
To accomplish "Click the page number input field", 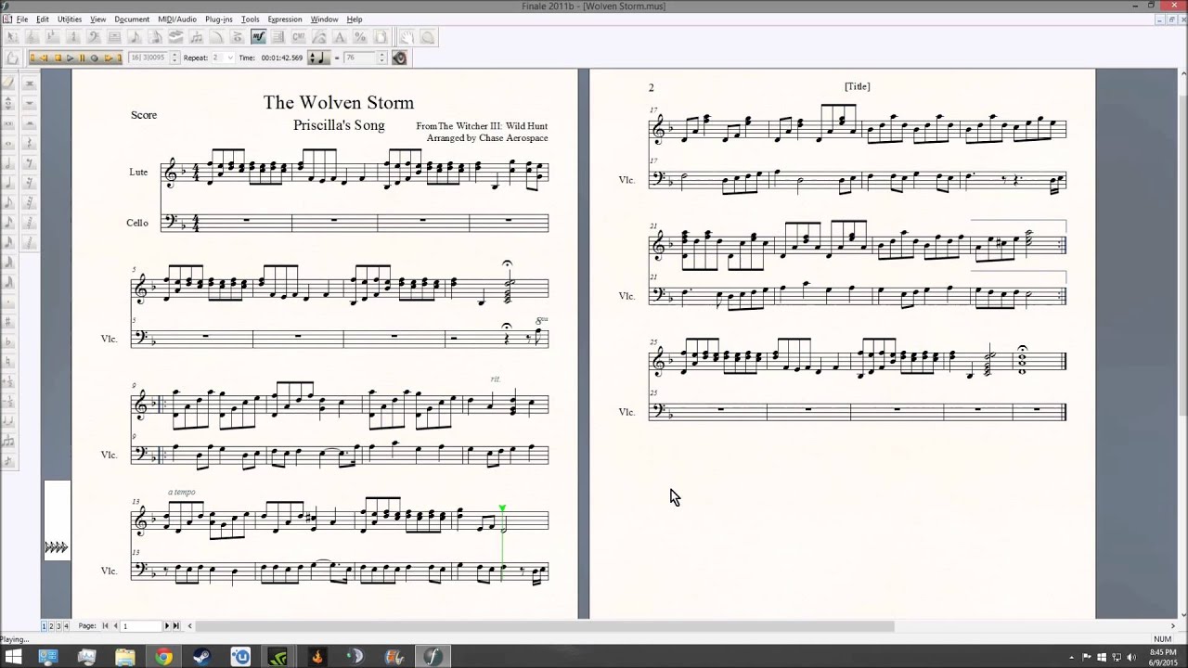I will coord(141,626).
